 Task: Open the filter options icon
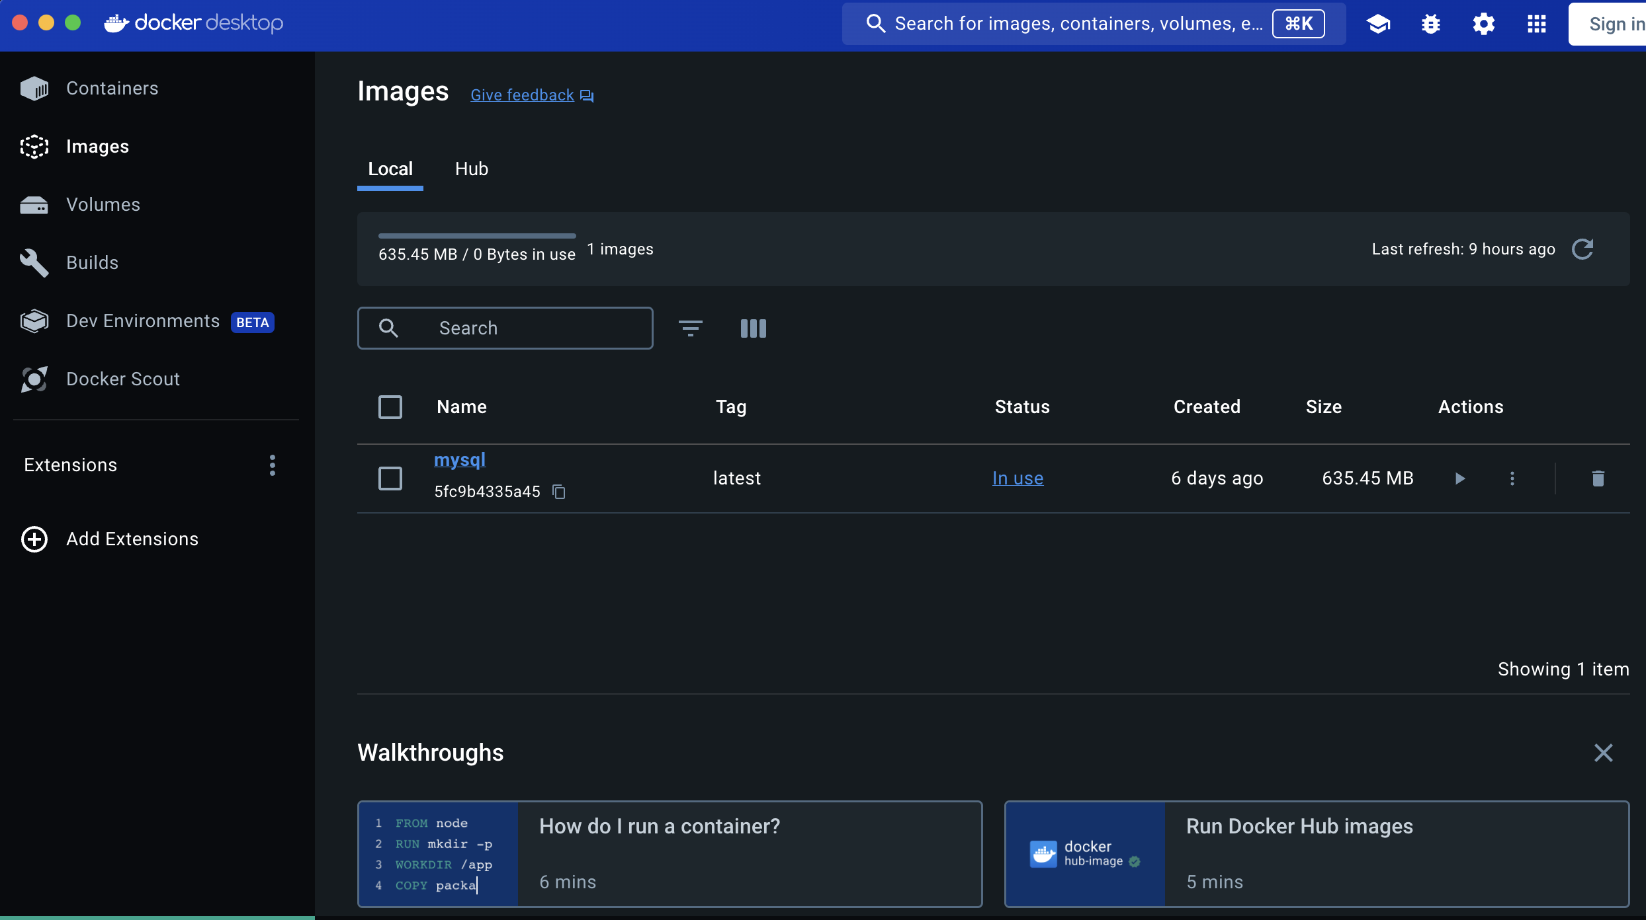pyautogui.click(x=690, y=328)
